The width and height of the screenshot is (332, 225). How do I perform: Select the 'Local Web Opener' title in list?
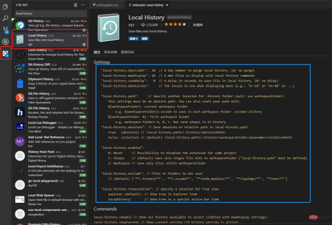click(x=41, y=195)
